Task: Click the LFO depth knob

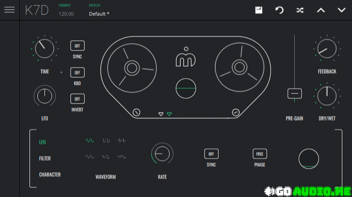Action: click(44, 96)
